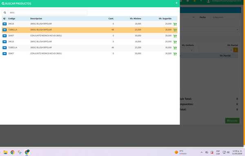Click the Guardar button in the background form

pos(232,121)
